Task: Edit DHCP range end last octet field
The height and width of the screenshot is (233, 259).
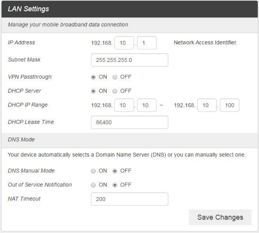Action: click(230, 106)
